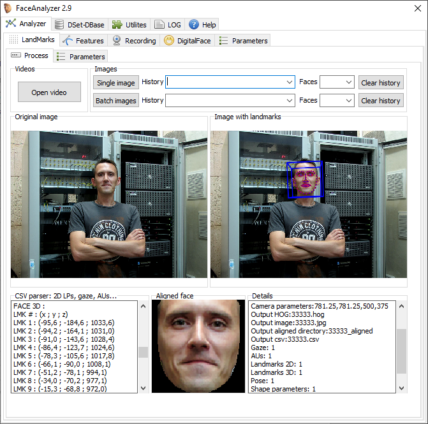Click 'Output aligned directory:33333_aligned' line
The width and height of the screenshot is (428, 424).
click(312, 331)
